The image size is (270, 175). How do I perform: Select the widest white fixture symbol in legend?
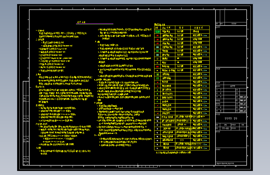tap(157, 117)
